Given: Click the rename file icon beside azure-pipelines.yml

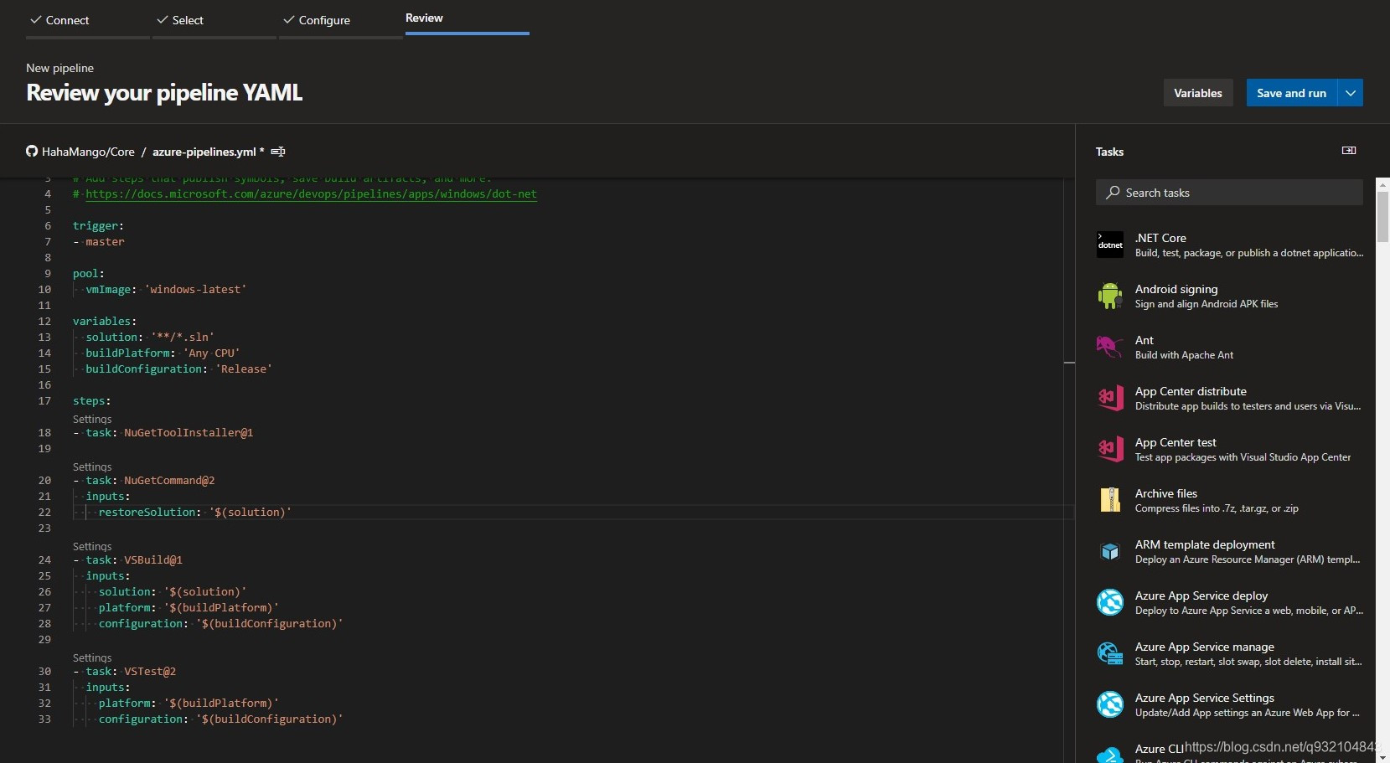Looking at the screenshot, I should pos(278,152).
